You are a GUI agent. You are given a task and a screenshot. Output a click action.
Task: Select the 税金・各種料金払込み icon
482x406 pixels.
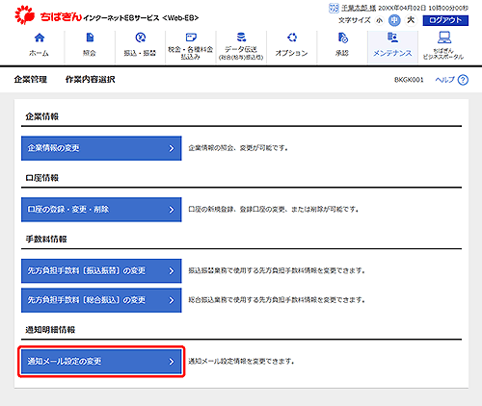[191, 38]
